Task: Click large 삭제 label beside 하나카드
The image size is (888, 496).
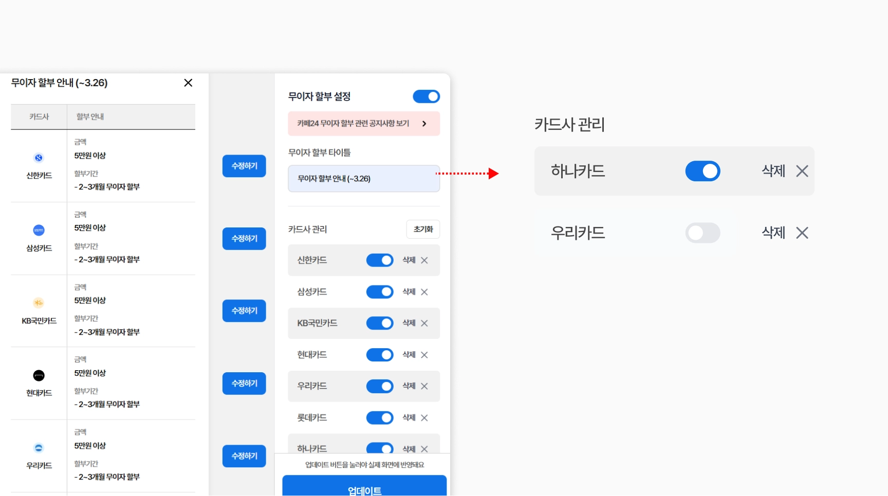Action: pyautogui.click(x=773, y=171)
